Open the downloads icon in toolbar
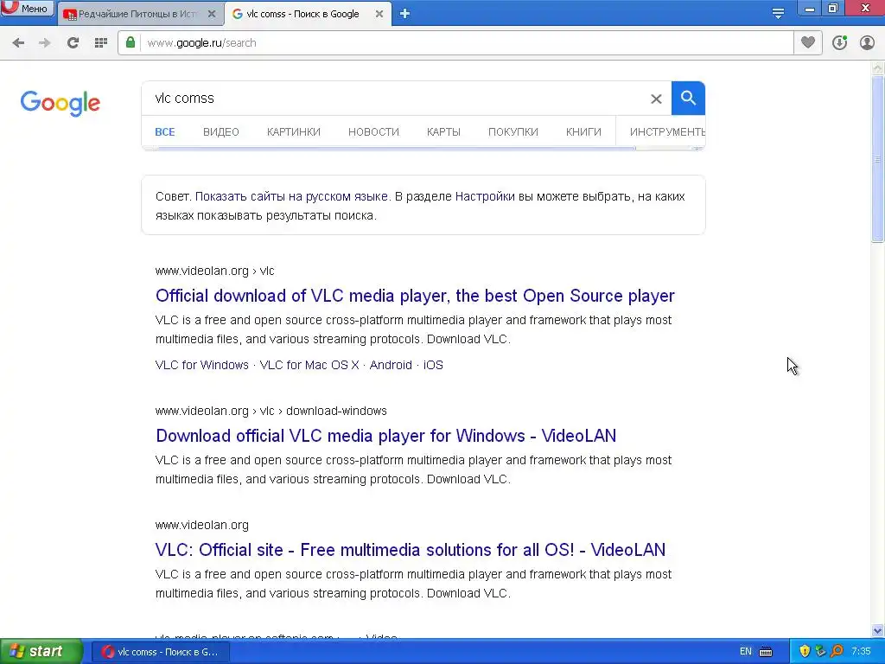Screen dimensions: 885x664 point(839,43)
